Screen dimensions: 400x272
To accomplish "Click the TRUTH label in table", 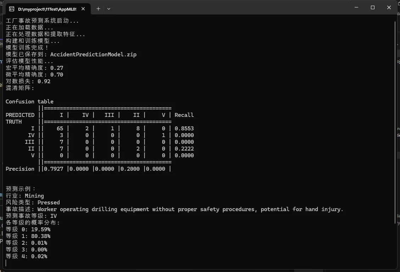I will 14,122.
